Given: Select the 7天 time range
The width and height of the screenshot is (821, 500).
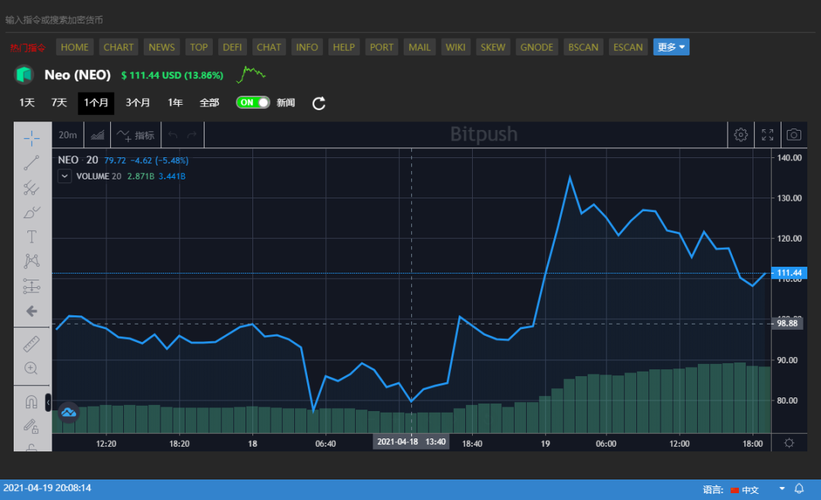Looking at the screenshot, I should [59, 103].
